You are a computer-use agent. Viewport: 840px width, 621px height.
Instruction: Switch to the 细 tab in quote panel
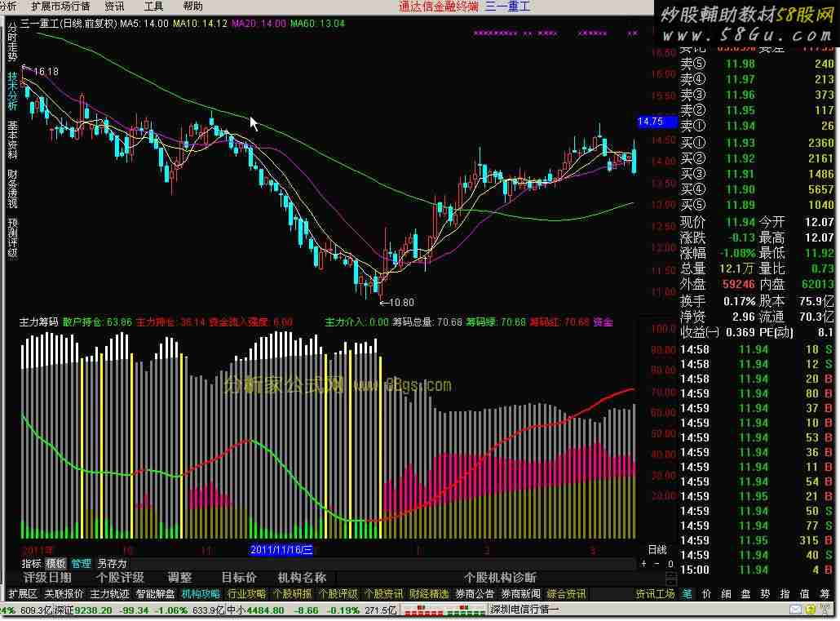[726, 594]
